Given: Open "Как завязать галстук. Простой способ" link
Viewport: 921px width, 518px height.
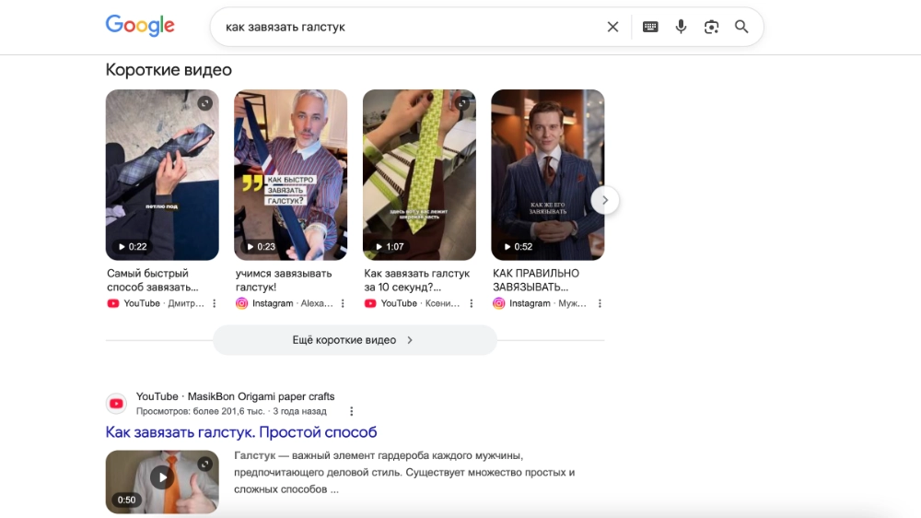Looking at the screenshot, I should (241, 432).
